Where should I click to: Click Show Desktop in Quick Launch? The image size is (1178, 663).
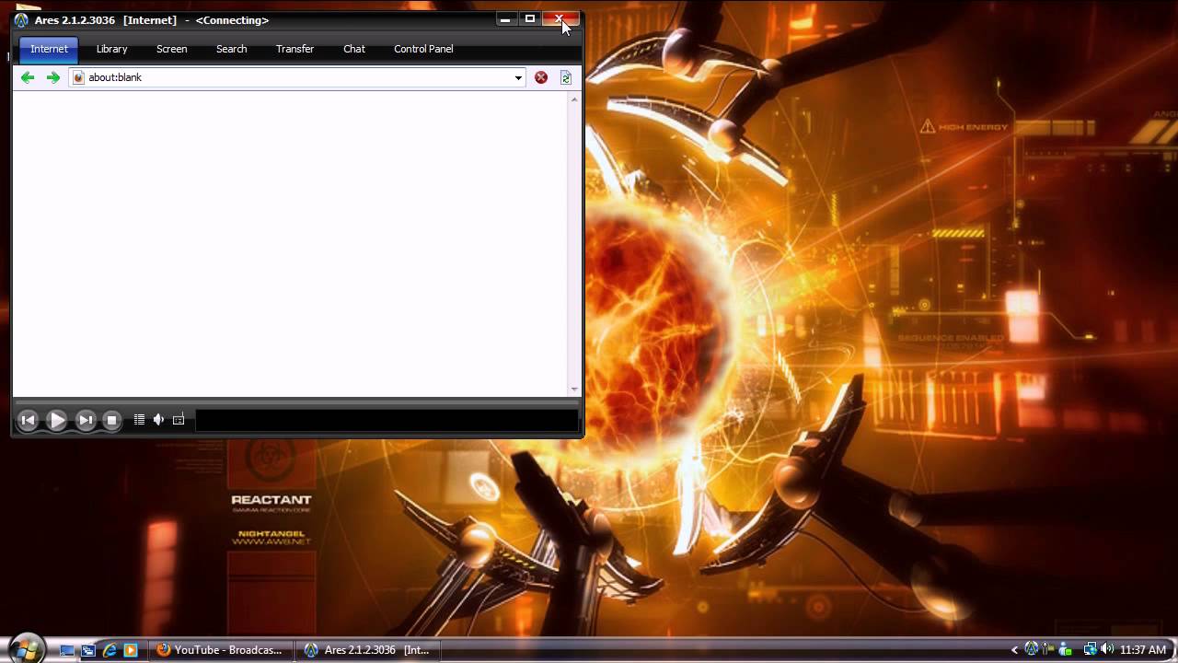(67, 650)
